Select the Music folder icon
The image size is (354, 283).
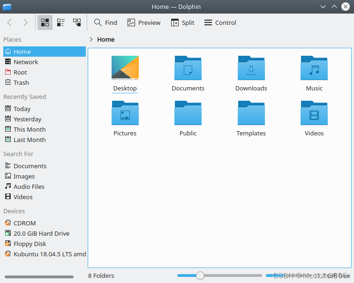314,68
